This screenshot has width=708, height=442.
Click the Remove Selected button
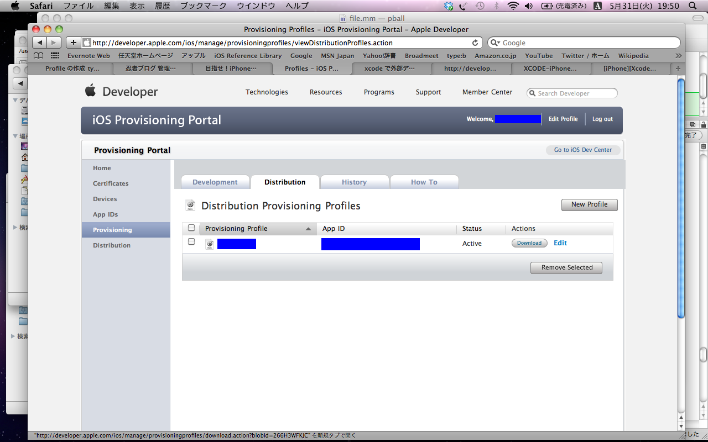(x=566, y=267)
